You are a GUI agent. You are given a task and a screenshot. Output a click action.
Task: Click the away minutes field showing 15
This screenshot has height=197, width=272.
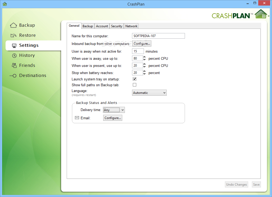point(138,51)
